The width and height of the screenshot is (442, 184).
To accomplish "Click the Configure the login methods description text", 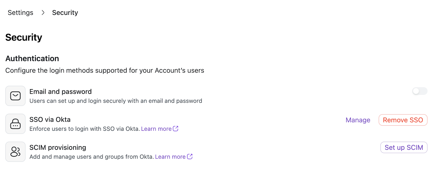I will click(105, 70).
